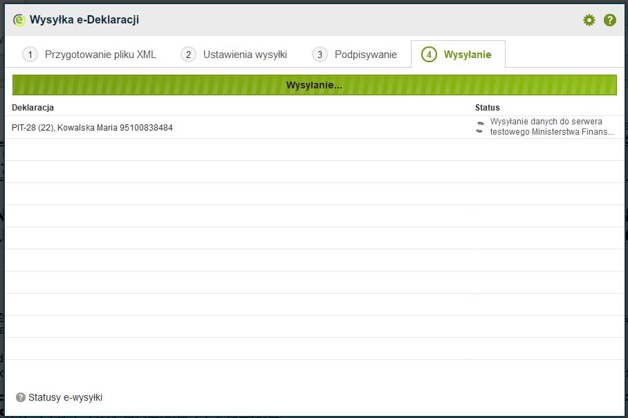The width and height of the screenshot is (628, 418).
Task: Open settings via the gear icon
Action: [589, 20]
